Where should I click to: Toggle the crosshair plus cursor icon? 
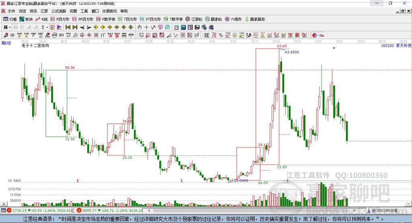pos(146,27)
